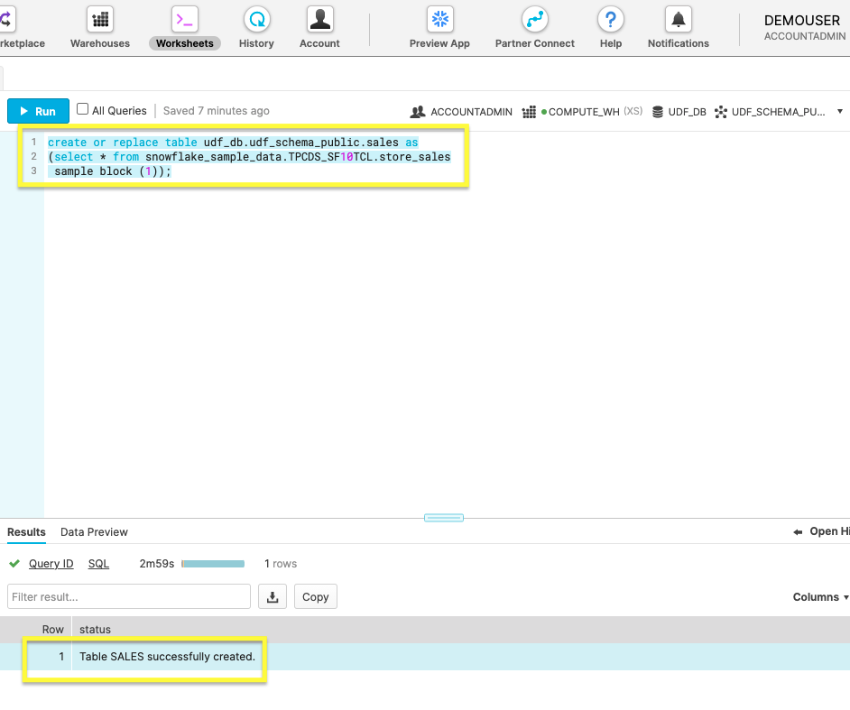Open the Account icon

(x=319, y=20)
